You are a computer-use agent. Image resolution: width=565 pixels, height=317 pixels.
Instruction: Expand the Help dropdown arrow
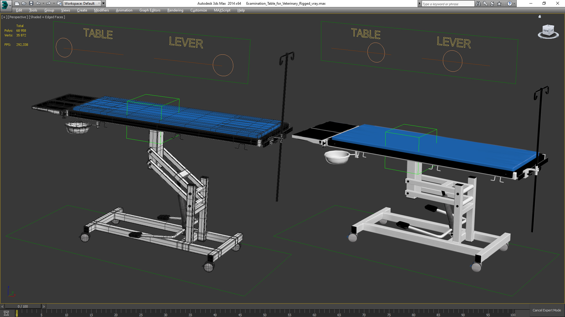click(x=514, y=4)
